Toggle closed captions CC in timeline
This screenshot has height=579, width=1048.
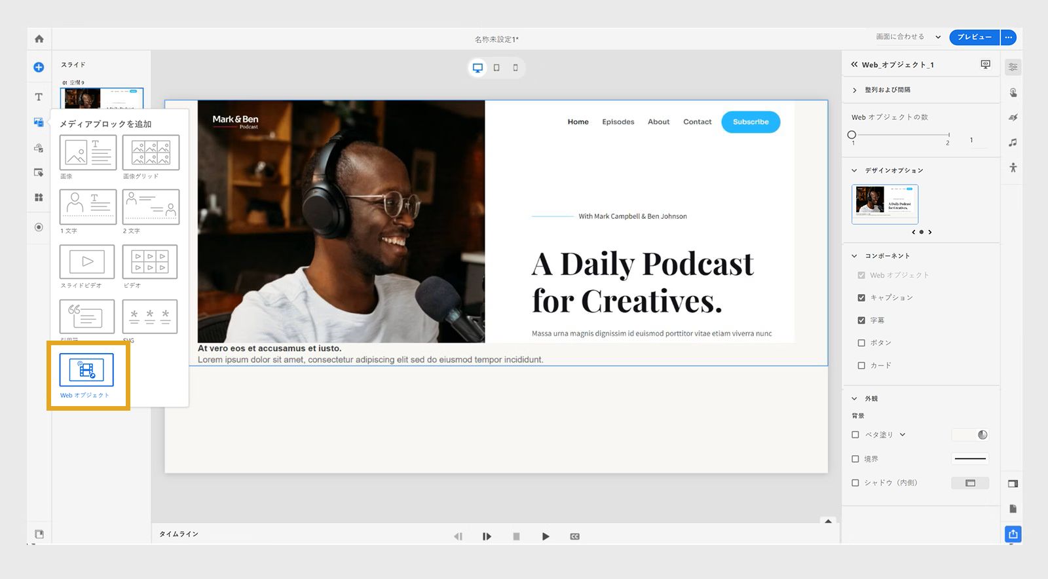[x=574, y=536]
